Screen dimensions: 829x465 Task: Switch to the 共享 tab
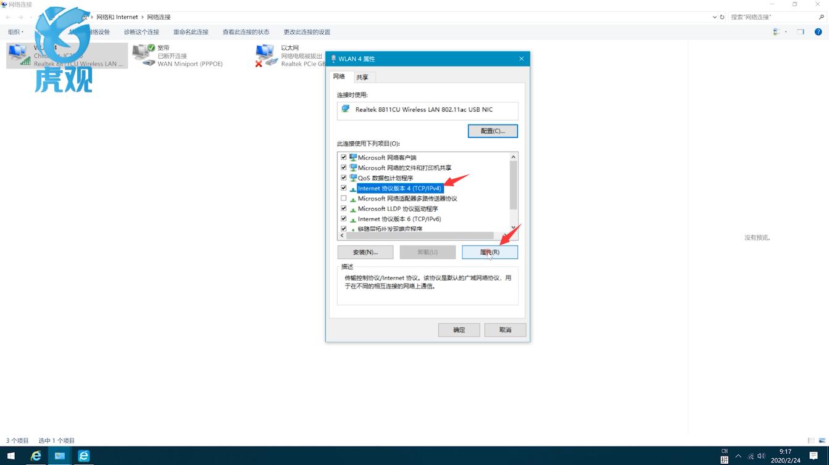click(x=362, y=77)
